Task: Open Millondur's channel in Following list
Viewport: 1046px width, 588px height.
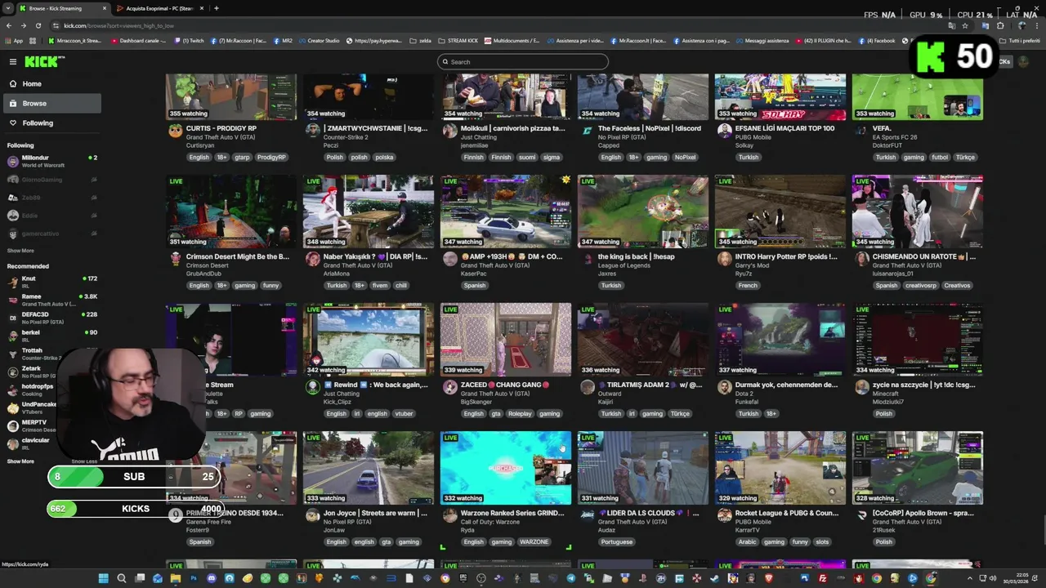Action: point(51,161)
